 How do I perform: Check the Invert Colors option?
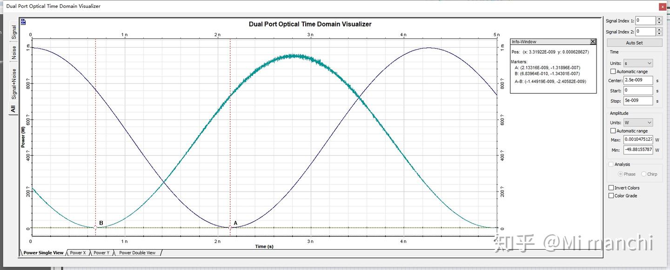pos(611,188)
